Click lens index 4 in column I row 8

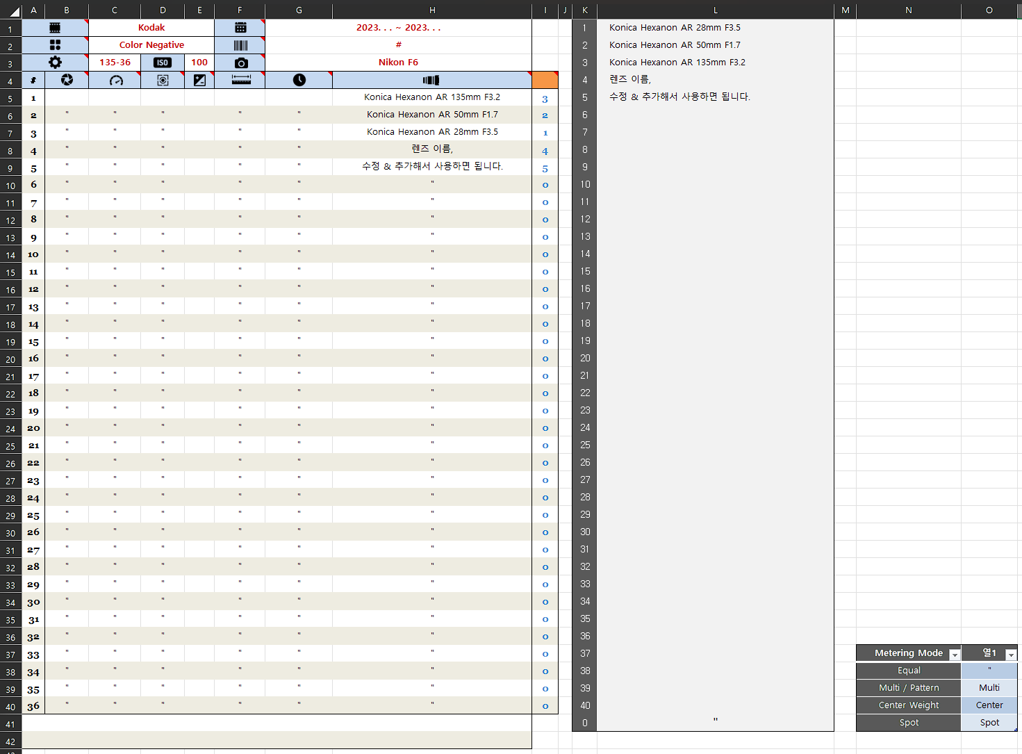545,151
